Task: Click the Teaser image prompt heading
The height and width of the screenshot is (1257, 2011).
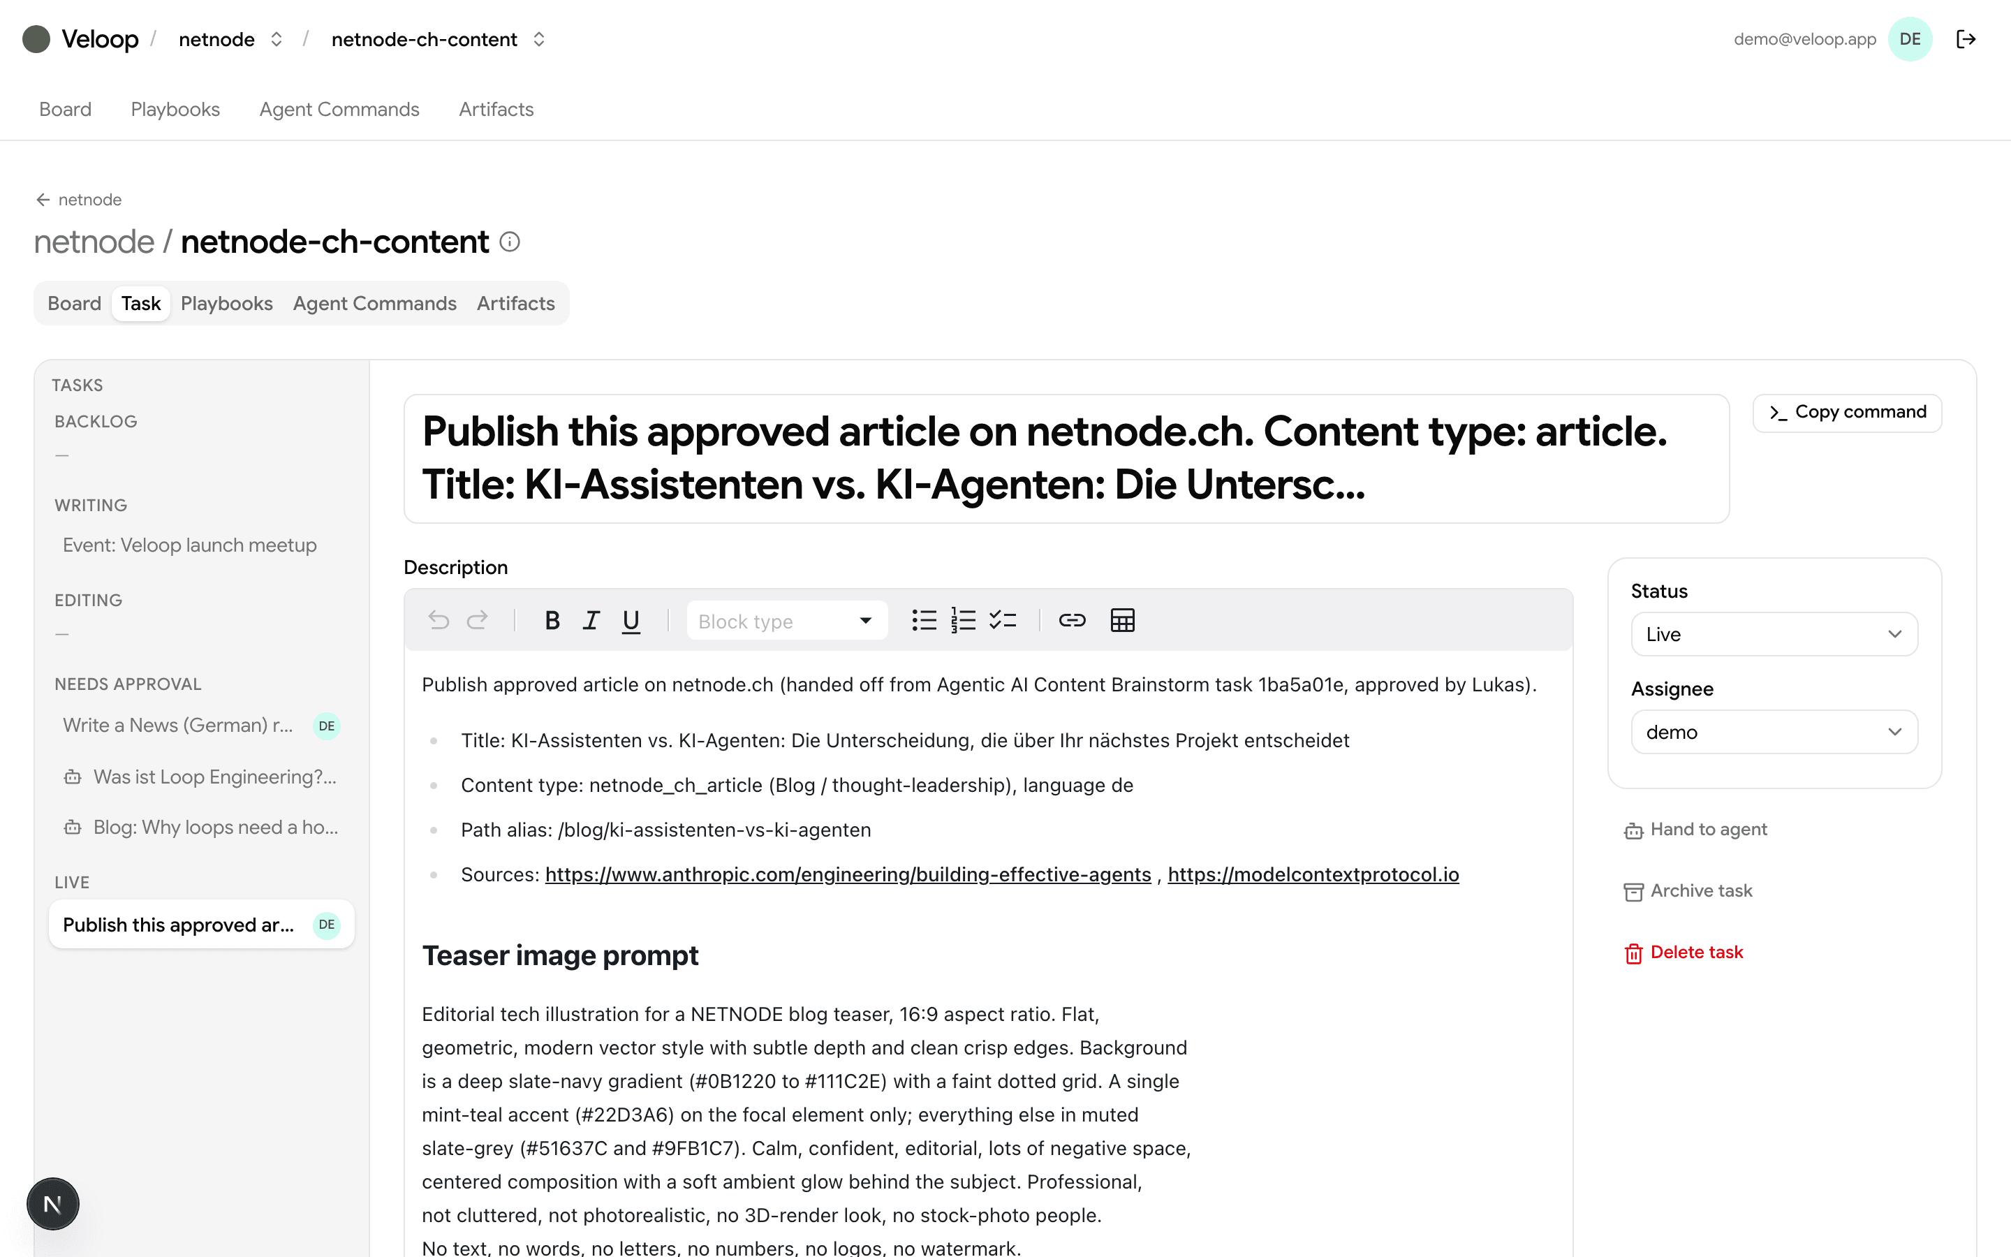Action: pyautogui.click(x=560, y=956)
